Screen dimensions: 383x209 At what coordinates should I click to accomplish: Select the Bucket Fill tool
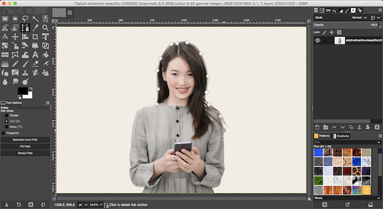click(x=45, y=55)
